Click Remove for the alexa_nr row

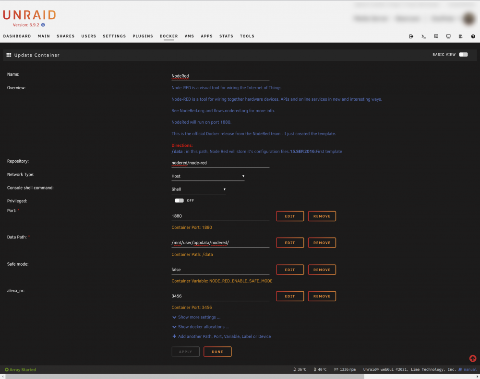click(x=322, y=296)
